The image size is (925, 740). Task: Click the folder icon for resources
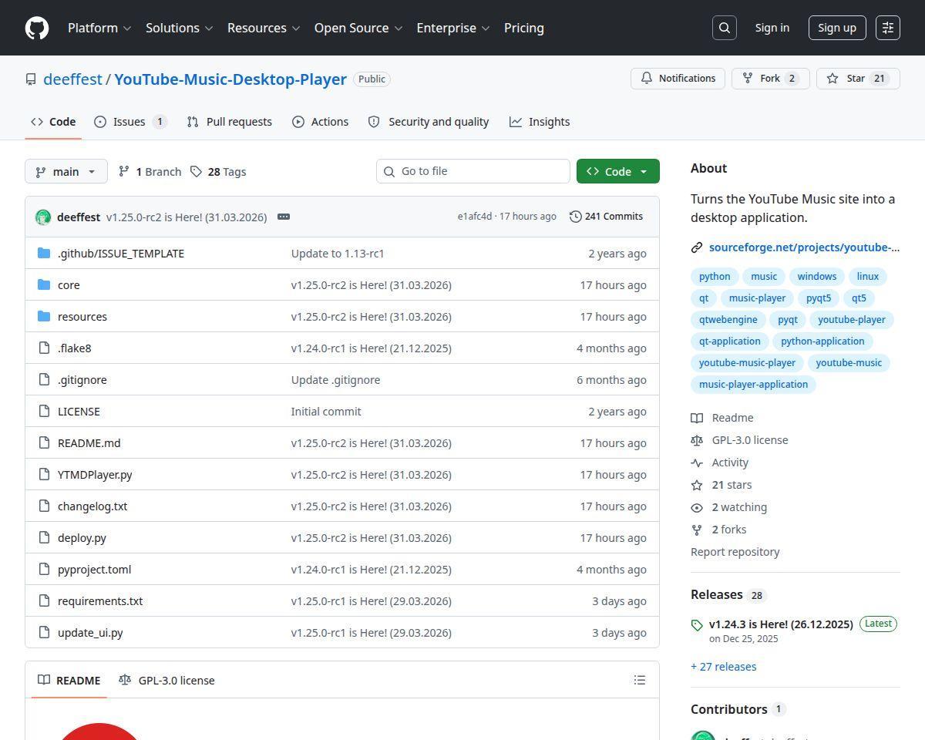44,316
